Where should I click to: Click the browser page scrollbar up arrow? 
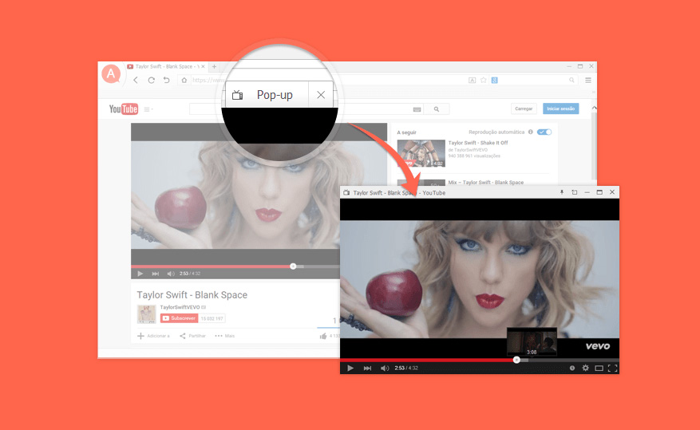pos(594,108)
